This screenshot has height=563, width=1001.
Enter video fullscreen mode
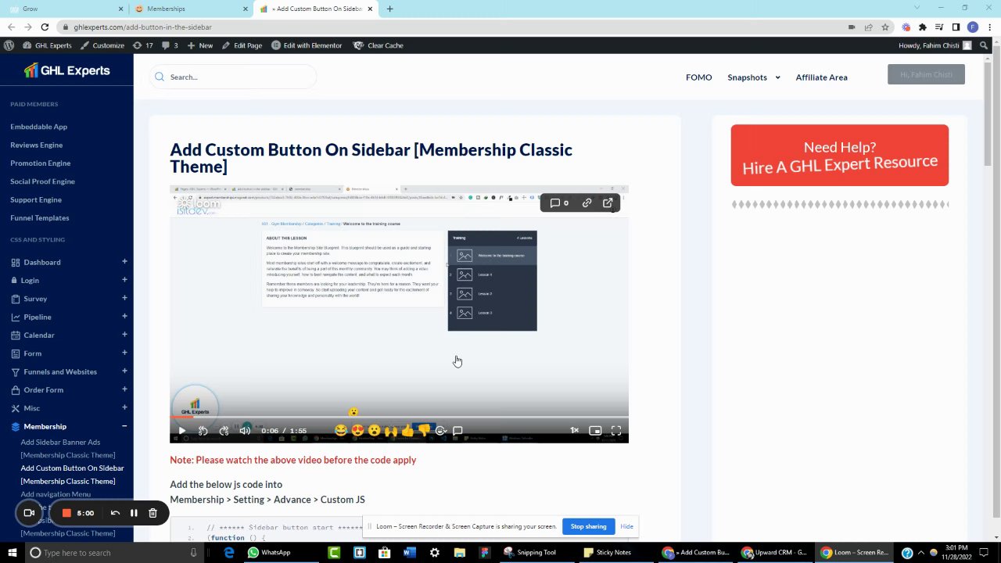[616, 431]
